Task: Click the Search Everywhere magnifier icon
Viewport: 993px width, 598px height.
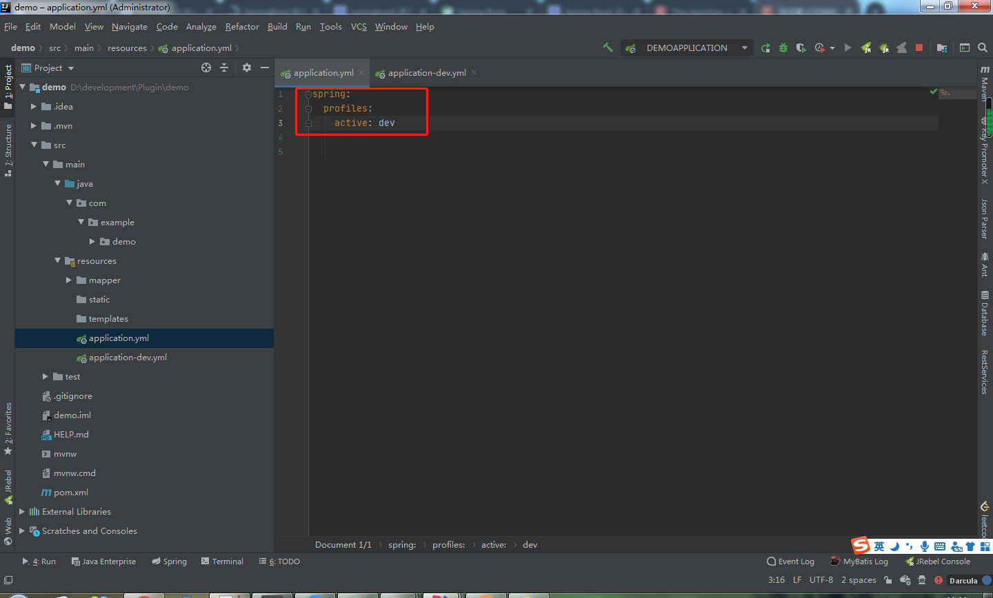Action: [x=983, y=48]
